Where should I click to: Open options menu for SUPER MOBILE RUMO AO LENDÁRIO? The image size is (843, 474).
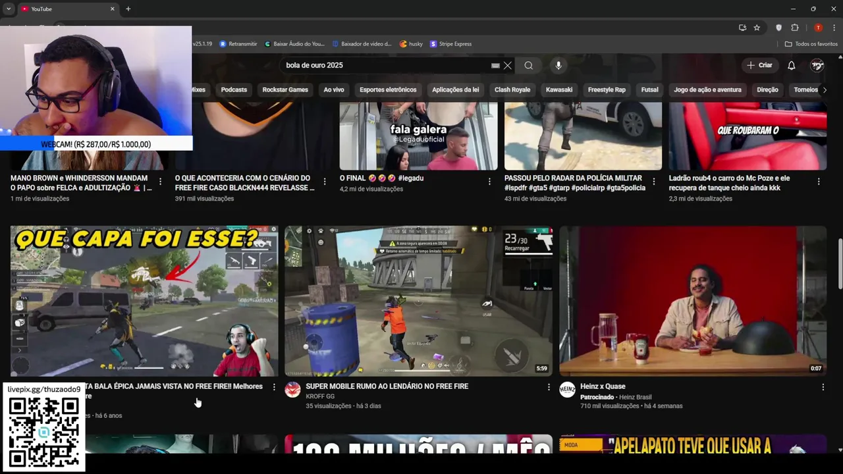549,387
